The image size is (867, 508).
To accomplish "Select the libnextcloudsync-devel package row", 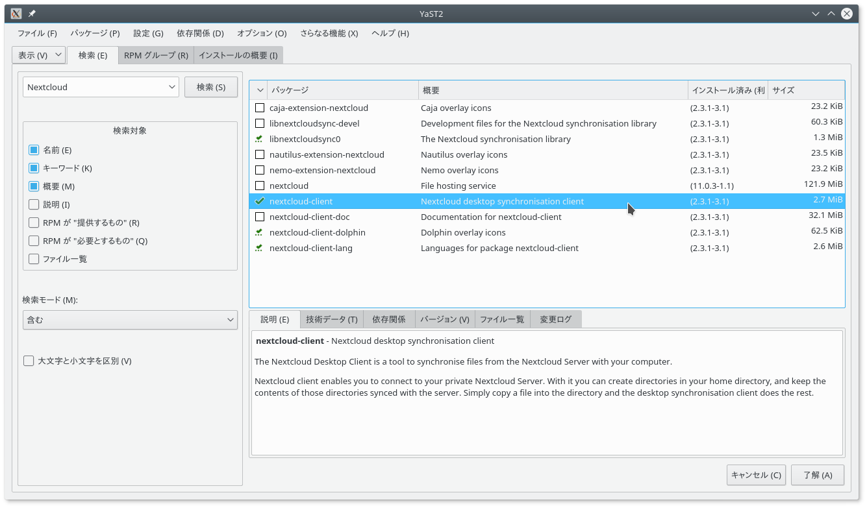I will point(547,123).
